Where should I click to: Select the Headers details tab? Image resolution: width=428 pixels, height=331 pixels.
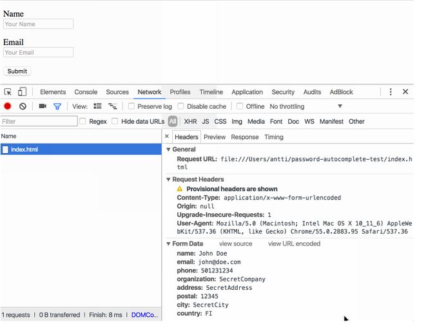(186, 137)
